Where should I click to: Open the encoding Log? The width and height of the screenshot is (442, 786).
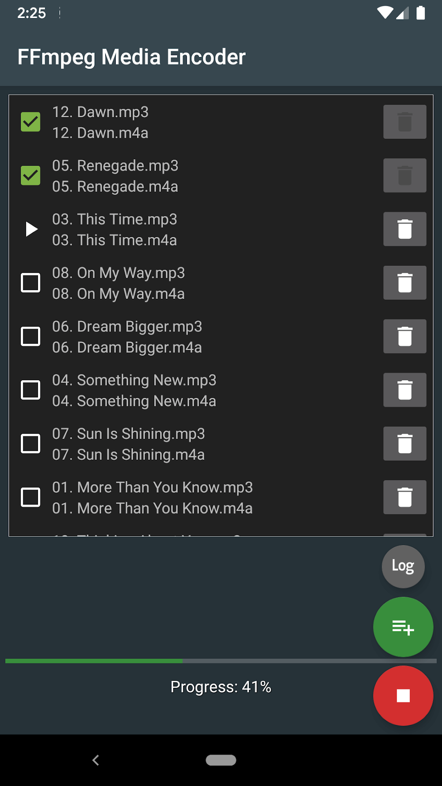point(403,566)
